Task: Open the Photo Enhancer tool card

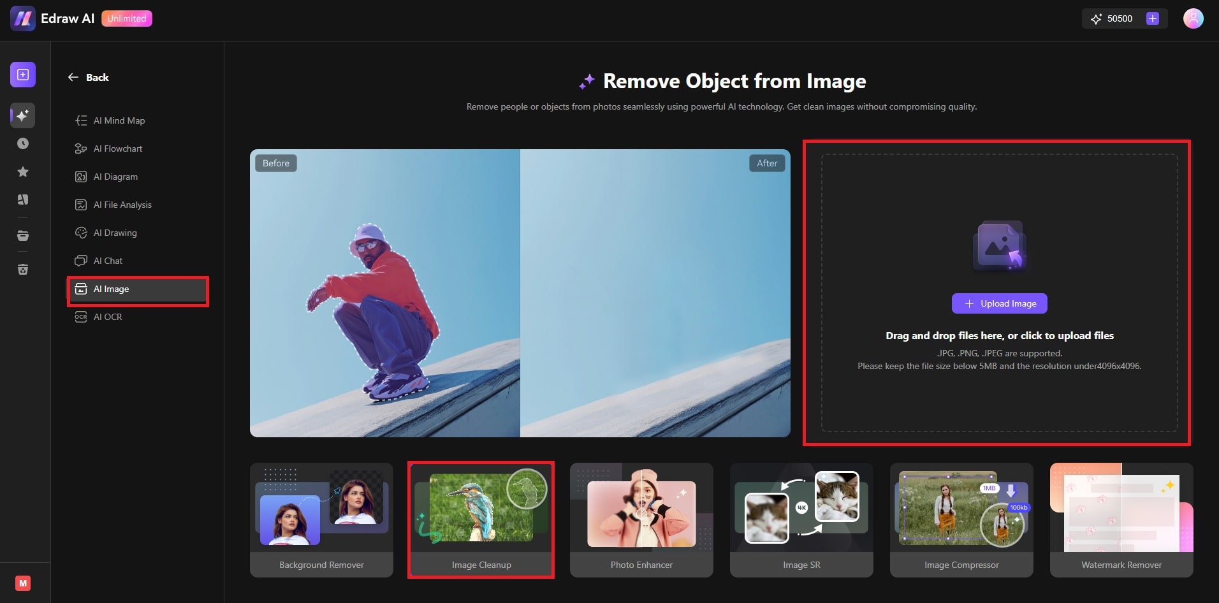Action: (641, 520)
